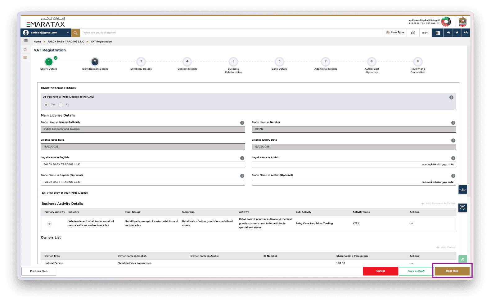The width and height of the screenshot is (491, 303).
Task: Go to step 7 Additional Details
Action: click(326, 62)
